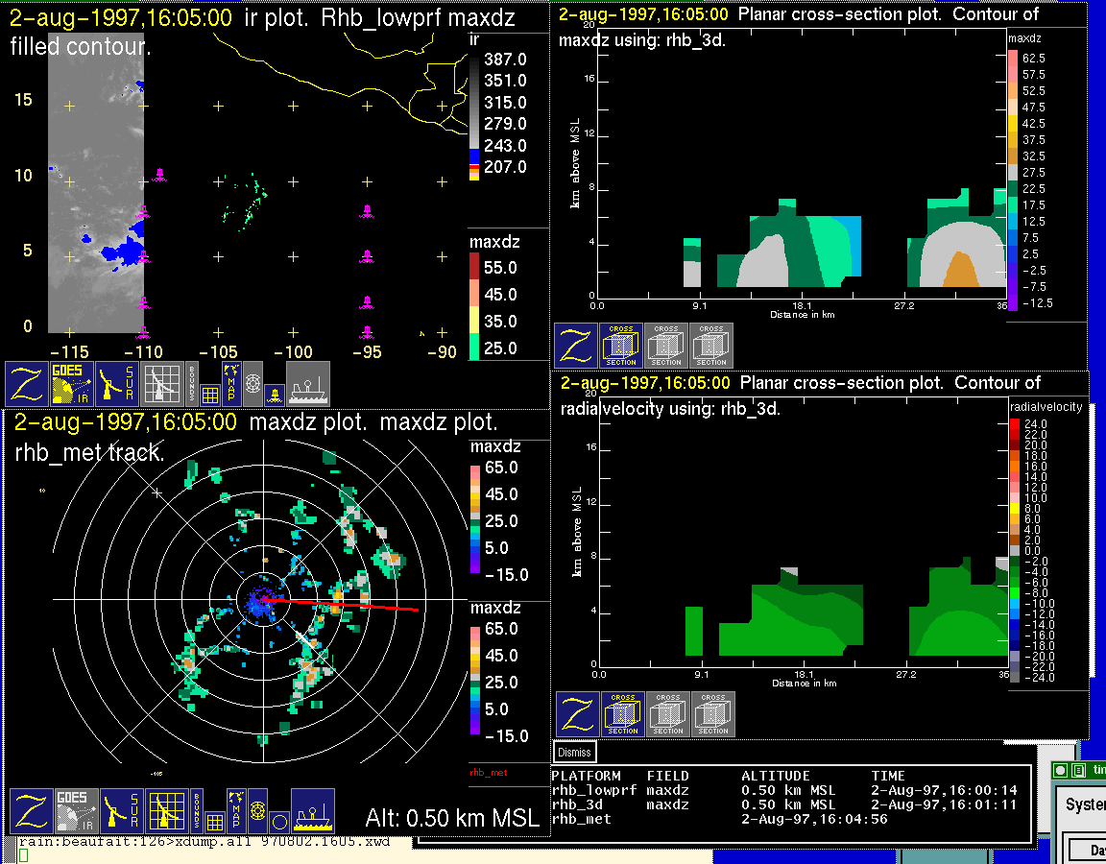
Task: Click the range rings icon in maxdz plot toolbar
Action: (257, 811)
